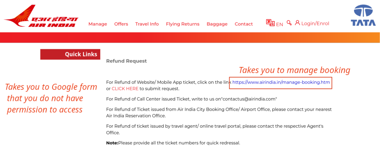Select the EN language option
The width and height of the screenshot is (380, 151).
click(279, 24)
